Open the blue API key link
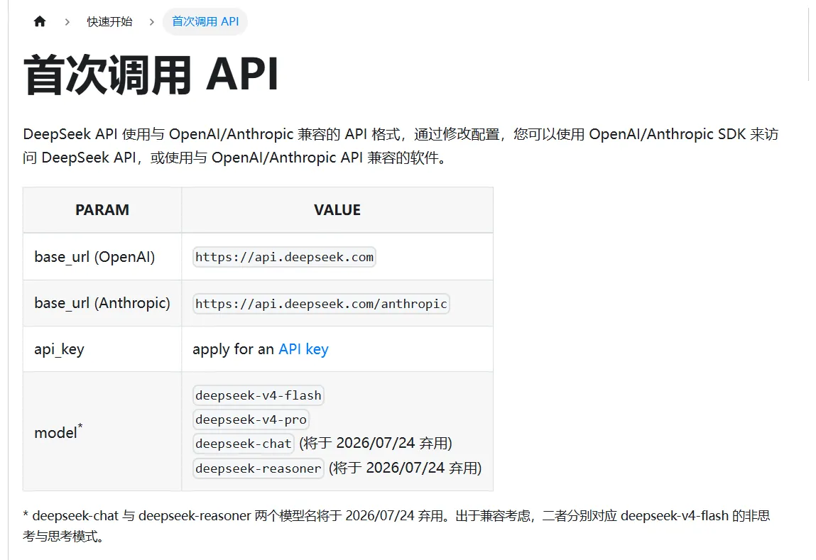Image resolution: width=816 pixels, height=560 pixels. coord(303,349)
